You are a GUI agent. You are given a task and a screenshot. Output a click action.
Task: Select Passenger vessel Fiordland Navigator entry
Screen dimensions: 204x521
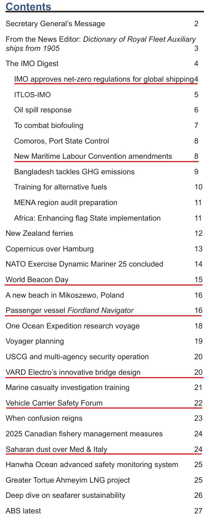point(70,310)
